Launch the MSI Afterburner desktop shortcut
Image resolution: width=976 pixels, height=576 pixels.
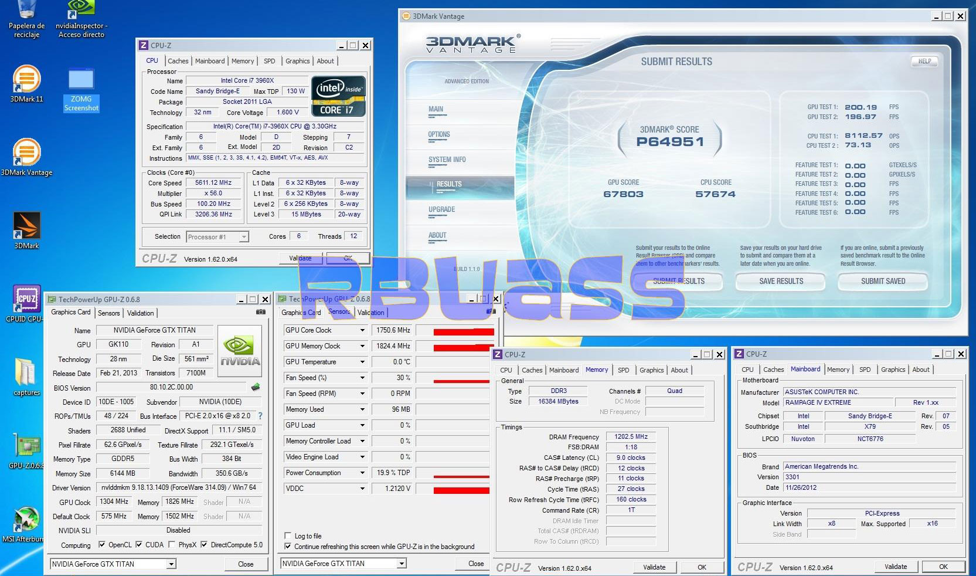coord(25,524)
